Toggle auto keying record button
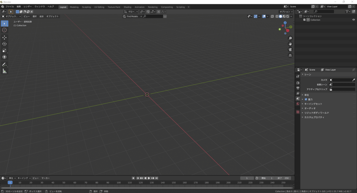 pyautogui.click(x=134, y=178)
